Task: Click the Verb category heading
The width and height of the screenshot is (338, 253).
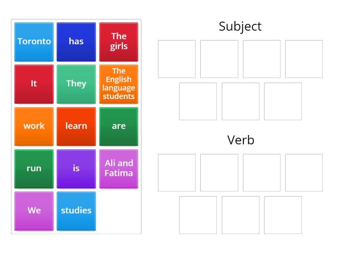Action: (240, 140)
